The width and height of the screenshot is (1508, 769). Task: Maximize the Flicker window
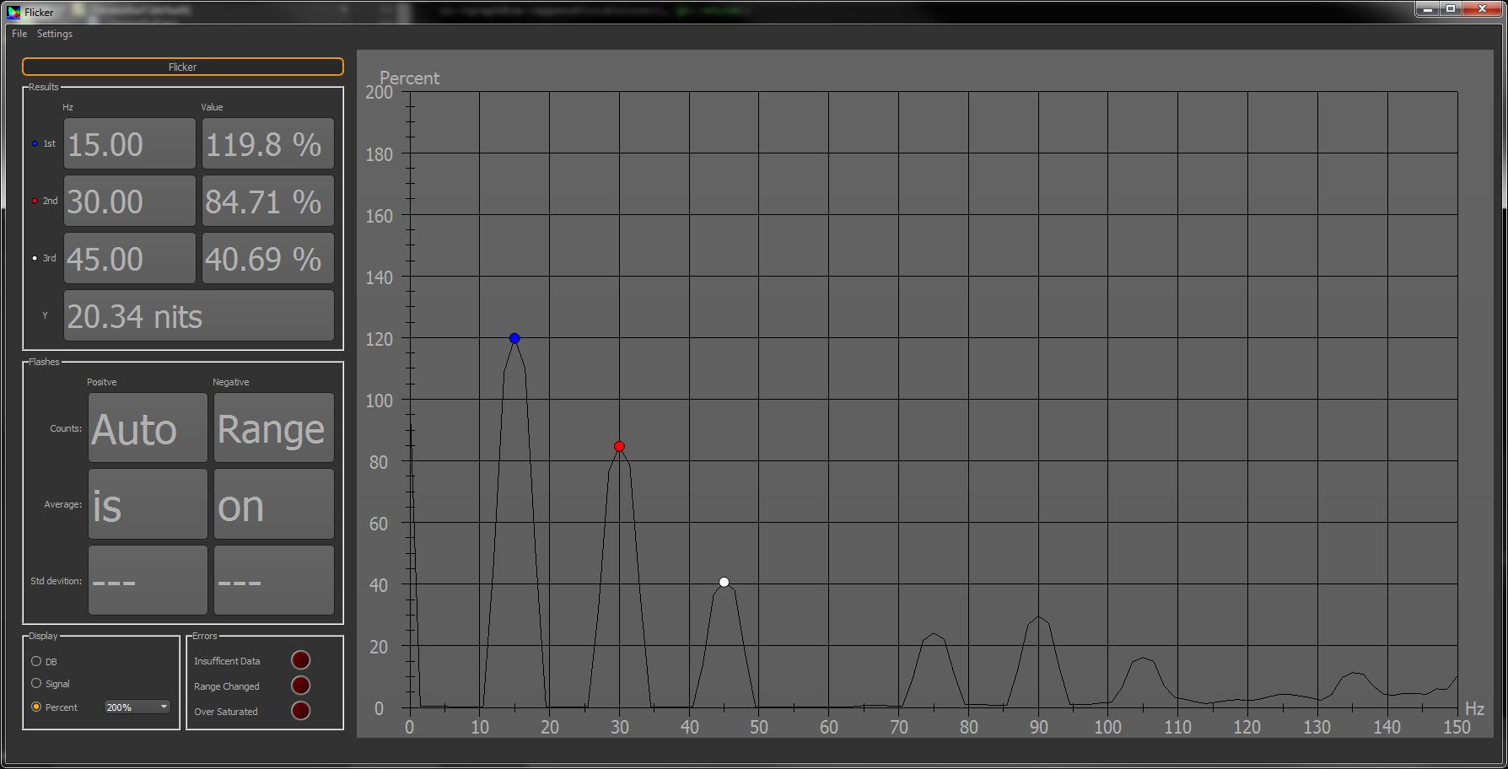1451,9
